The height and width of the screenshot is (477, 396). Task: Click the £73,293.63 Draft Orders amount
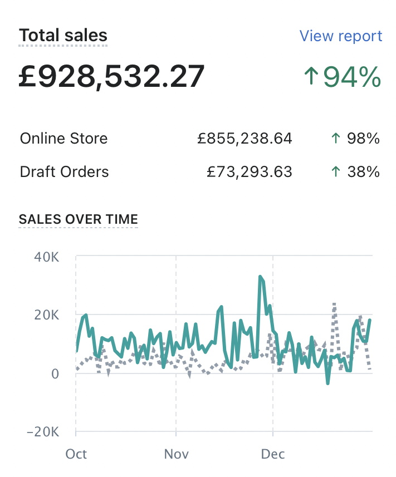pyautogui.click(x=249, y=172)
